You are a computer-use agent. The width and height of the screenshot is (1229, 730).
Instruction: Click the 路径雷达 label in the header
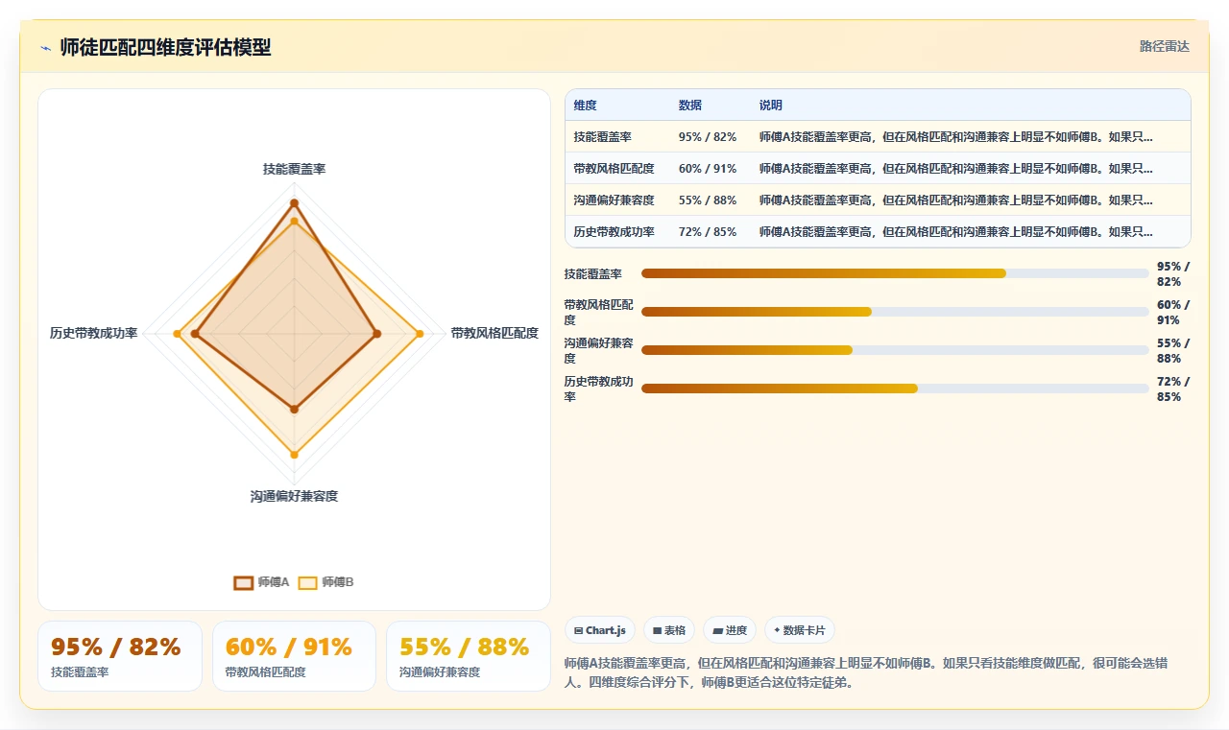click(1164, 46)
